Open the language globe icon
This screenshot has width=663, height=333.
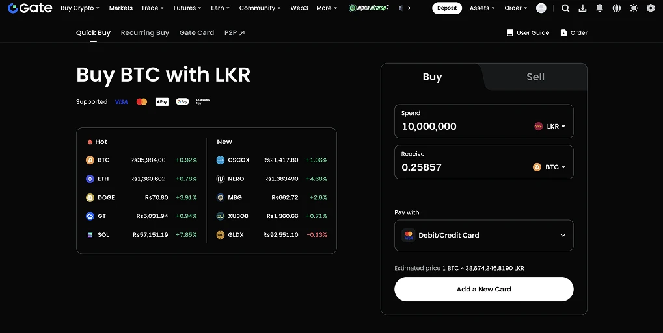point(617,8)
